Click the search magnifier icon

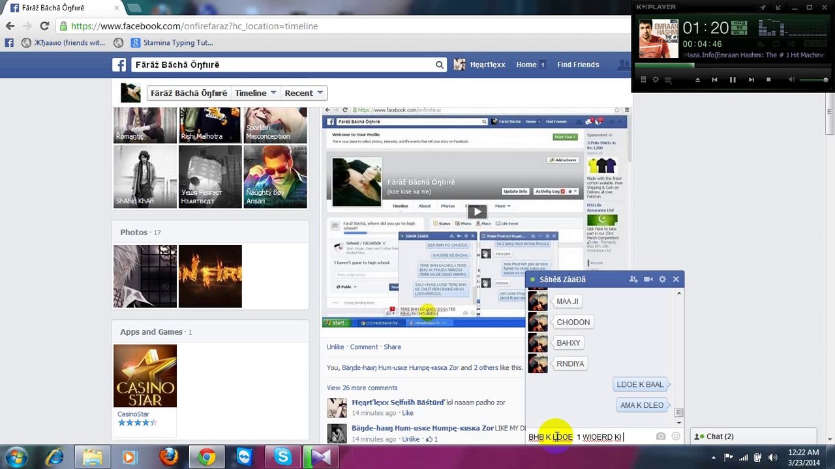(440, 64)
